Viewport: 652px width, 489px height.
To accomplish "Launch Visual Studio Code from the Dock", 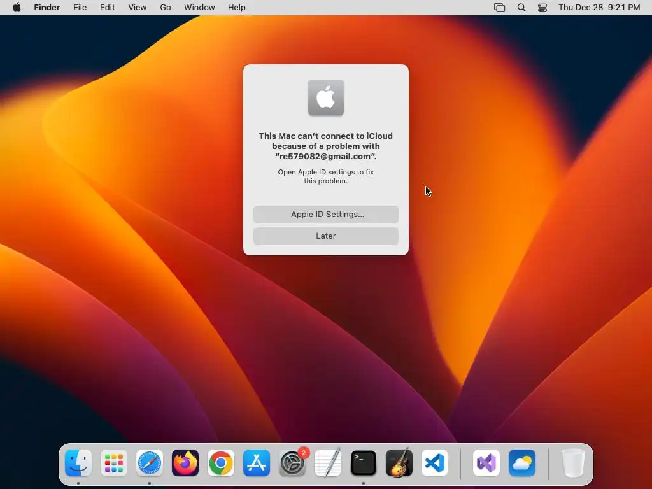I will (x=435, y=463).
